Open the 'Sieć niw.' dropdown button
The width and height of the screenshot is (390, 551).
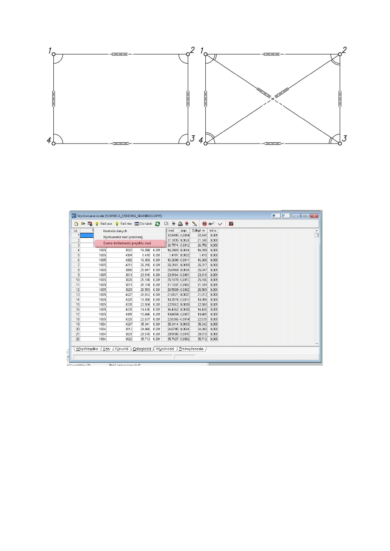point(124,223)
